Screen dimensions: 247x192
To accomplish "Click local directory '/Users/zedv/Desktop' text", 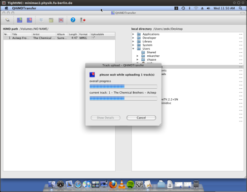I will [168, 29].
